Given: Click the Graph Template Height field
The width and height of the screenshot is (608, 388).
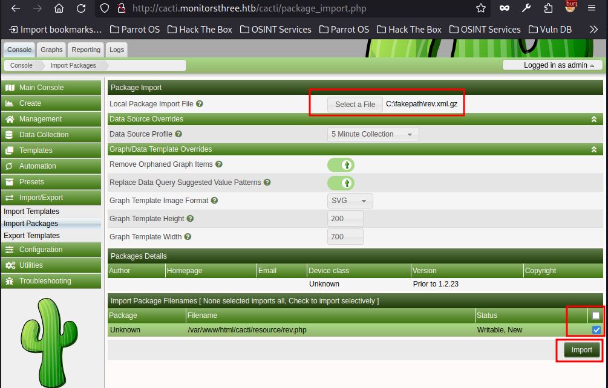Looking at the screenshot, I should click(x=345, y=219).
